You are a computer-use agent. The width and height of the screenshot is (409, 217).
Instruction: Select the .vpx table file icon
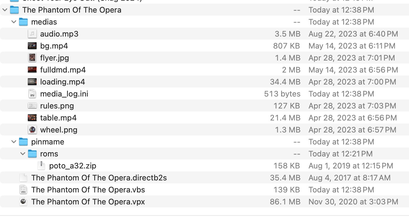[x=23, y=202]
